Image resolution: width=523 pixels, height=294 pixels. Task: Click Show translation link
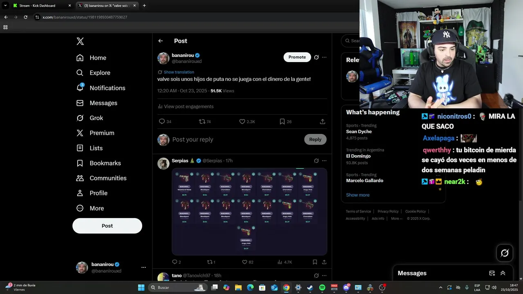click(179, 72)
